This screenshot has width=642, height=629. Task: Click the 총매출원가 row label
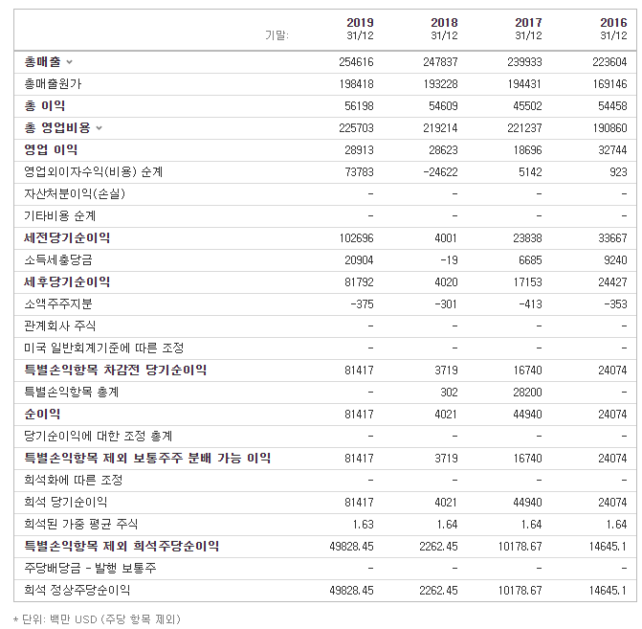coord(53,84)
